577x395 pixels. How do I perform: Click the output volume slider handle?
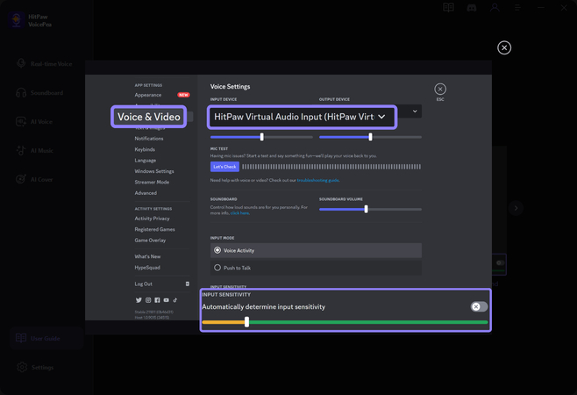tap(370, 137)
